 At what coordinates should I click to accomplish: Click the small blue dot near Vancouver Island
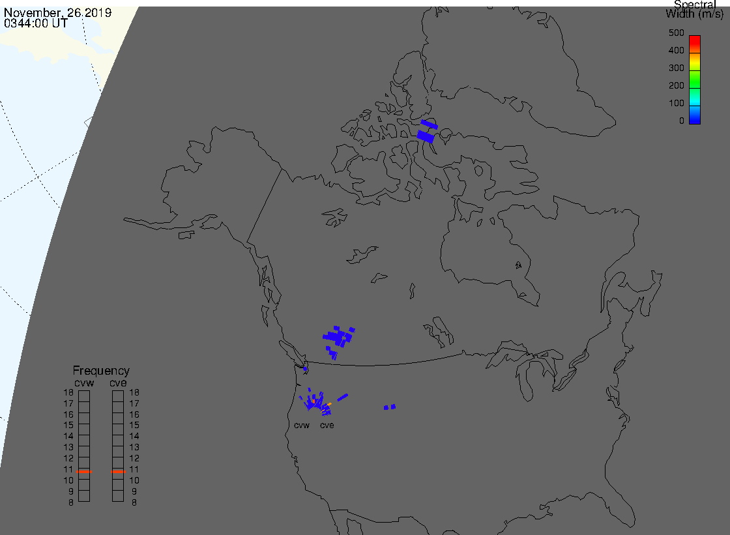[x=306, y=369]
